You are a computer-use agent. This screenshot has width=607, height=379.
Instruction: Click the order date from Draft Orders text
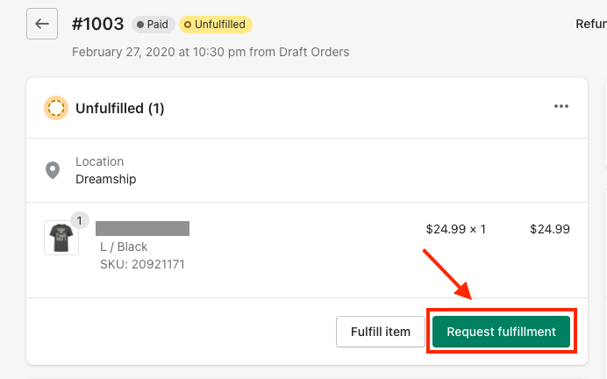(x=211, y=52)
